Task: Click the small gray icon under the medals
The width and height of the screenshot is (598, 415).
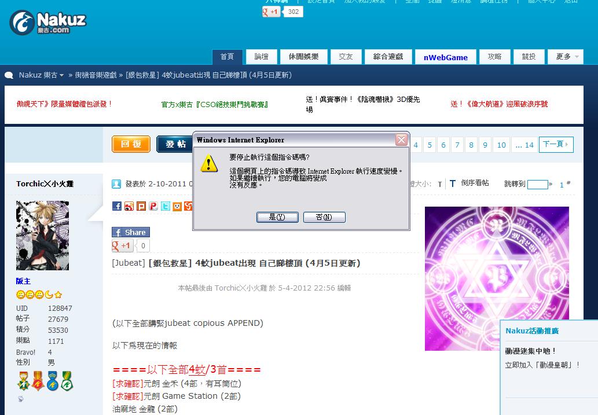Action: [x=21, y=399]
